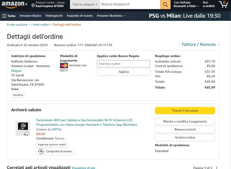This screenshot has height=169, width=231.
Task: Click the Amazon.it logo
Action: click(14, 4)
